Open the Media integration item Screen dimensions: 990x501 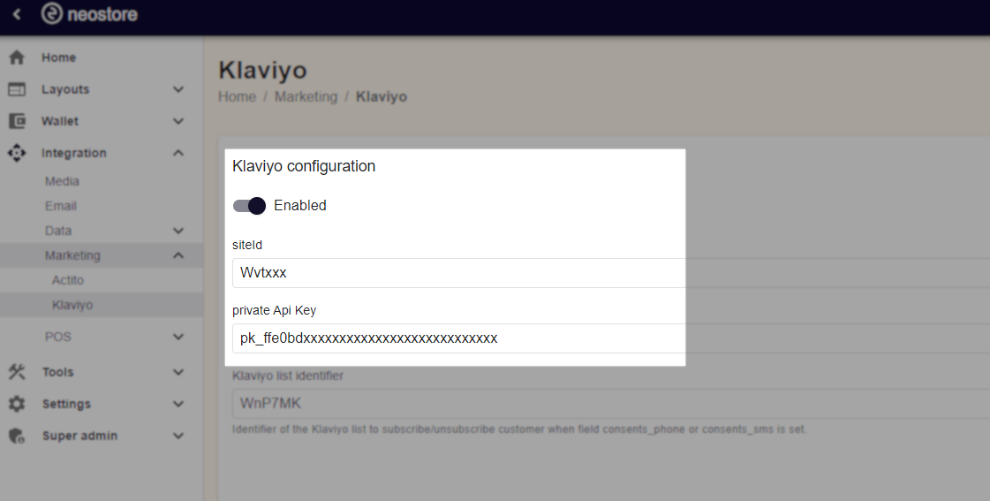(62, 181)
